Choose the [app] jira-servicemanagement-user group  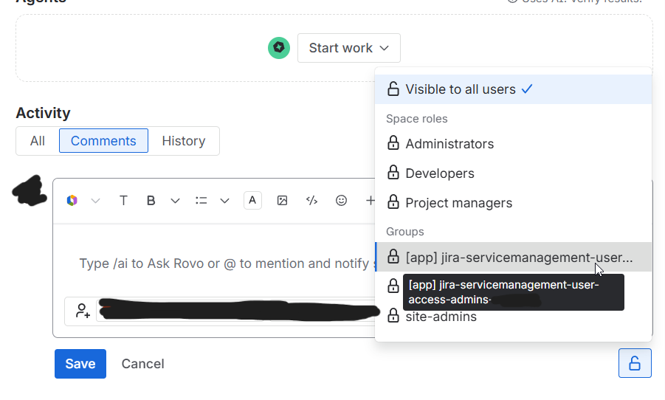point(513,257)
